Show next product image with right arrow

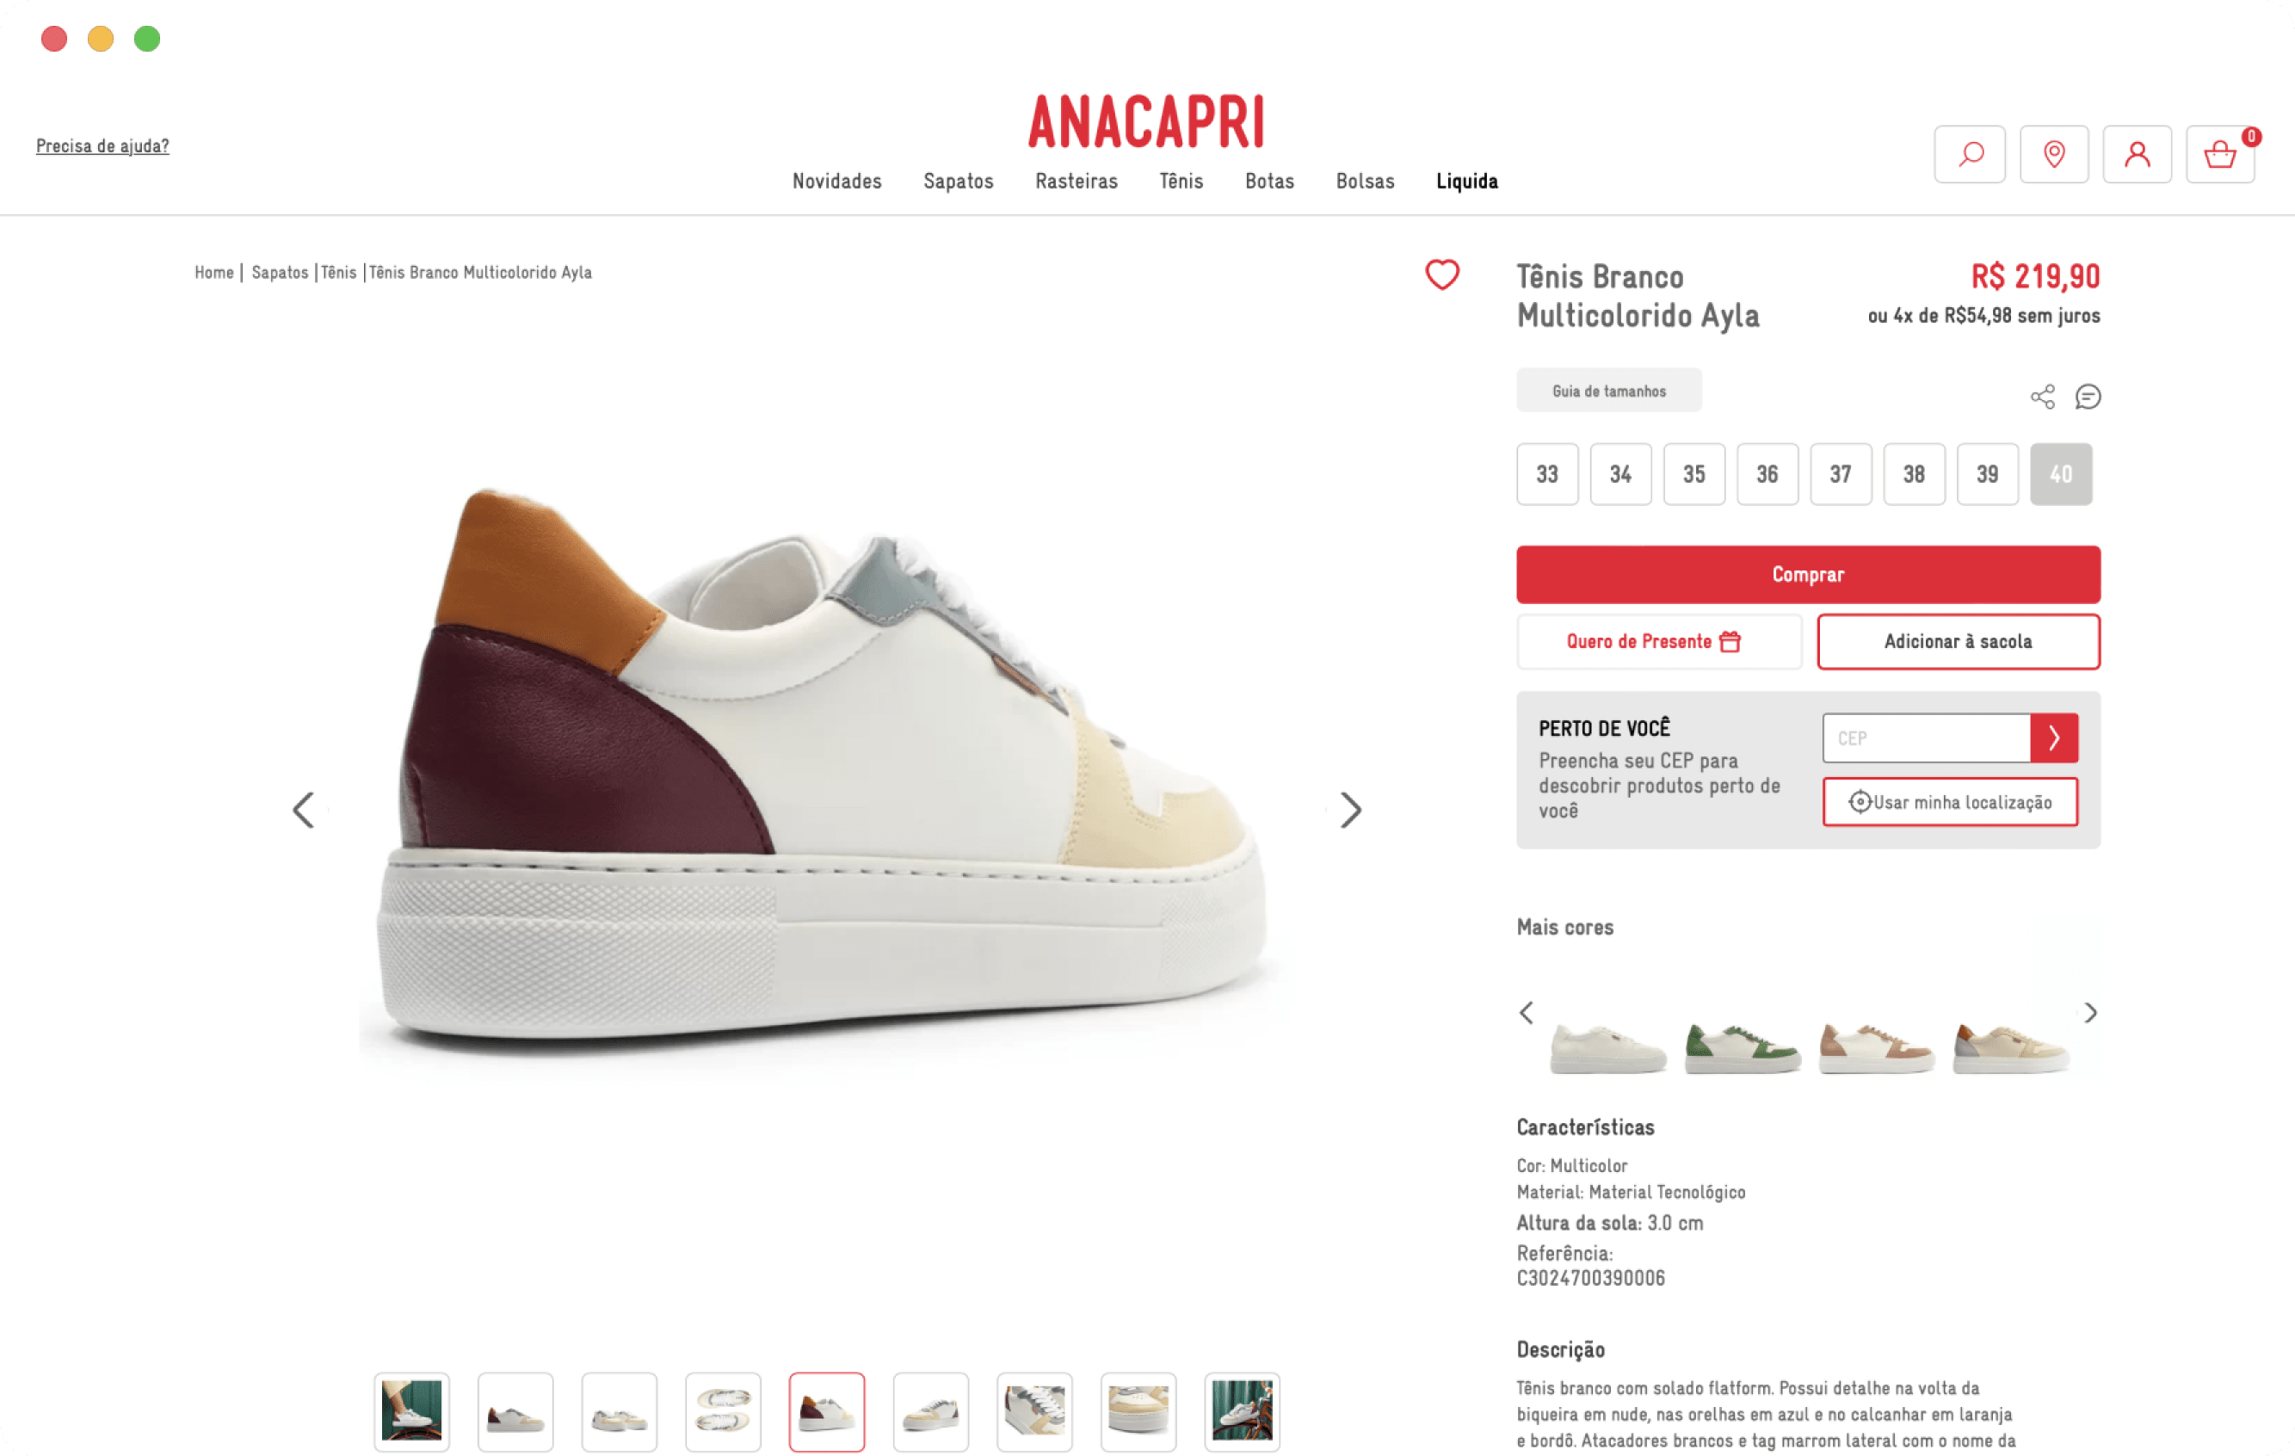1348,809
